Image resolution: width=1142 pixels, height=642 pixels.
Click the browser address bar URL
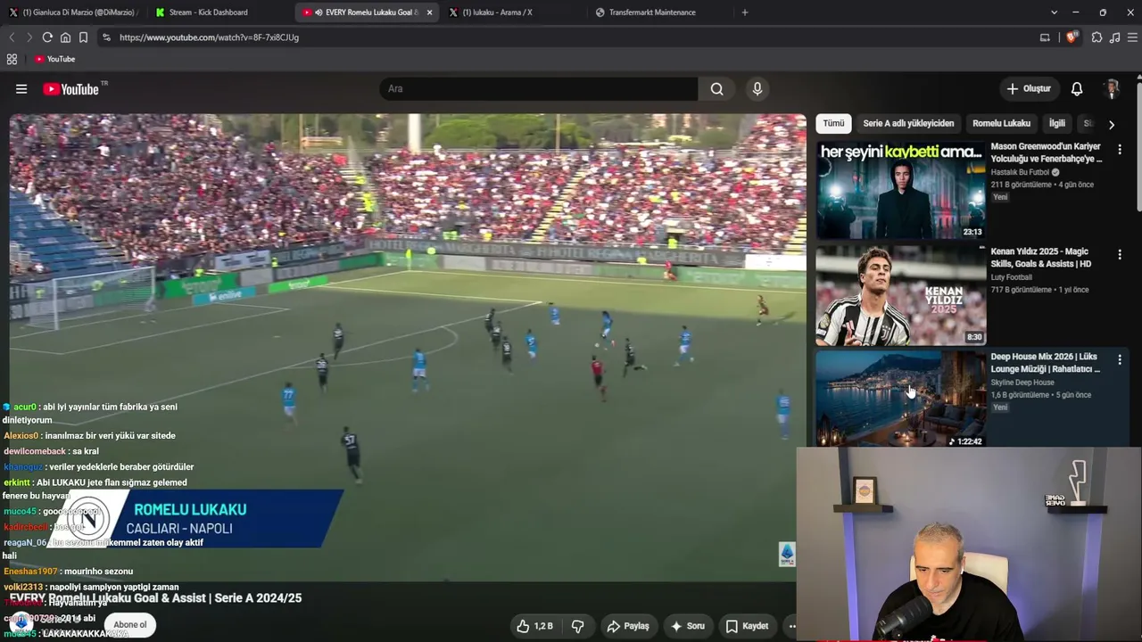(209, 37)
